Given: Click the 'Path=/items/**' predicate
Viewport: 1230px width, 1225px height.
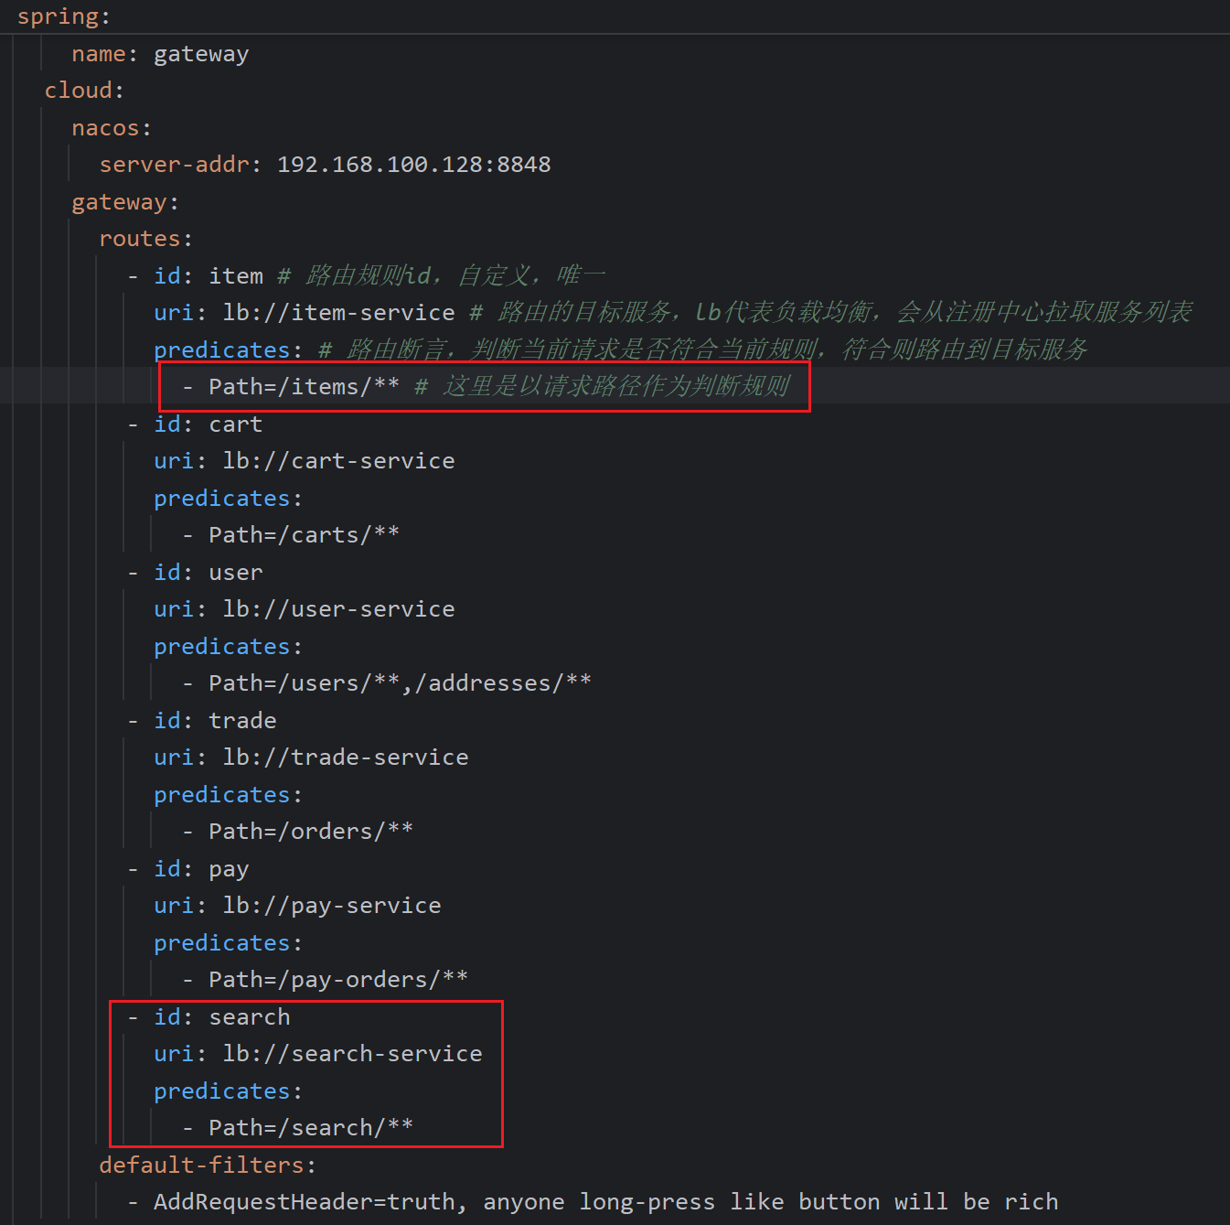Looking at the screenshot, I should [x=304, y=387].
